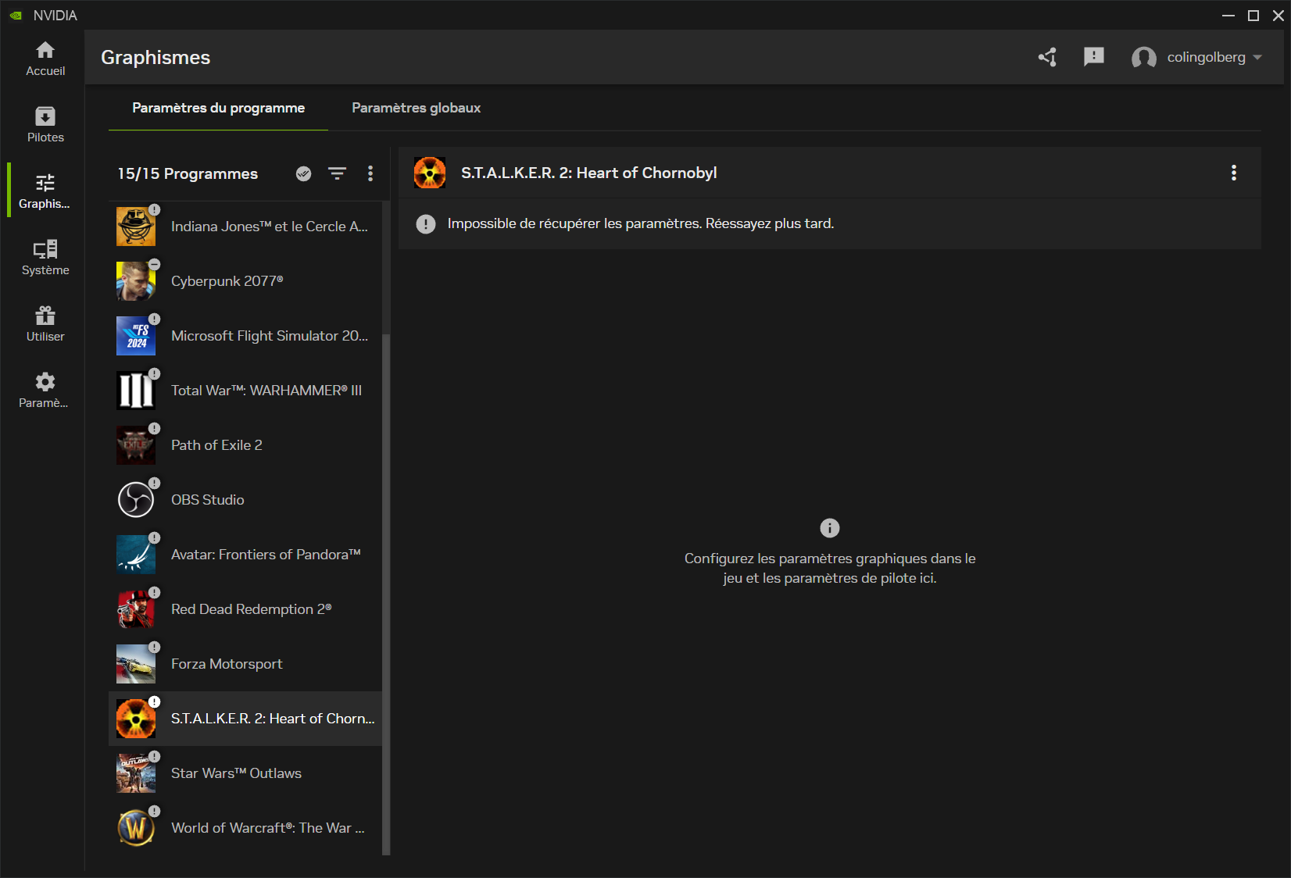Viewport: 1291px width, 878px height.
Task: Click the alert badge on OBS Studio icon
Action: click(x=155, y=483)
